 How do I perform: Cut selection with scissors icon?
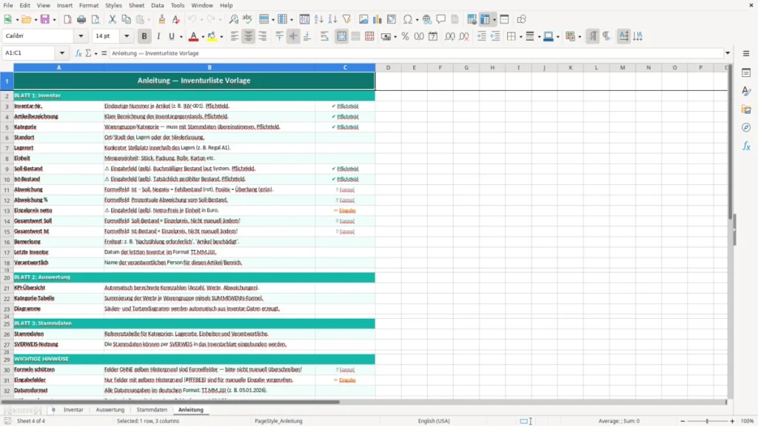pos(113,19)
